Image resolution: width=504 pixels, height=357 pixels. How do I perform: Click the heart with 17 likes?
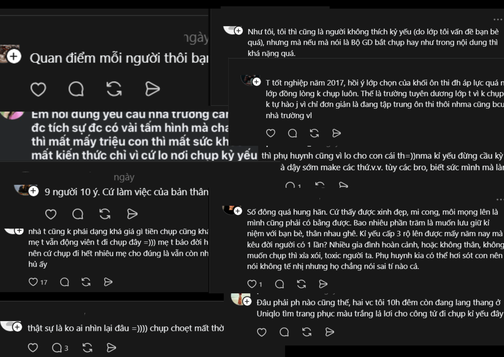click(33, 282)
